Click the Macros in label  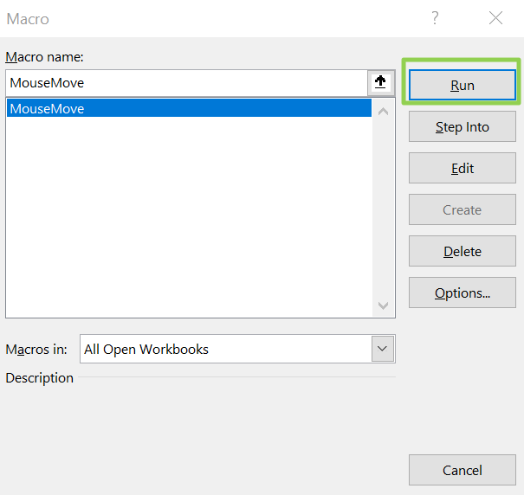[x=36, y=350]
